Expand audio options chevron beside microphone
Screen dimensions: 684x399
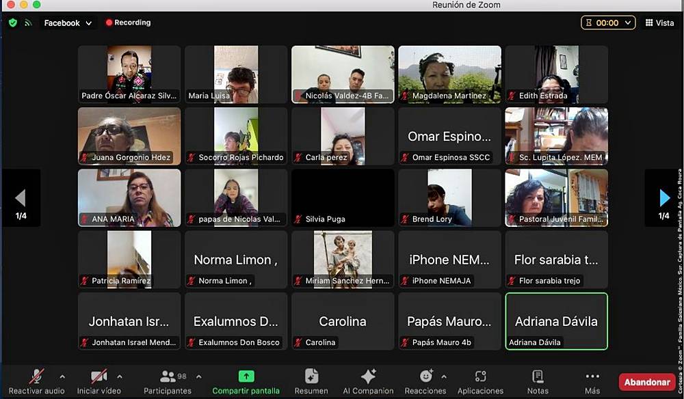[62, 376]
